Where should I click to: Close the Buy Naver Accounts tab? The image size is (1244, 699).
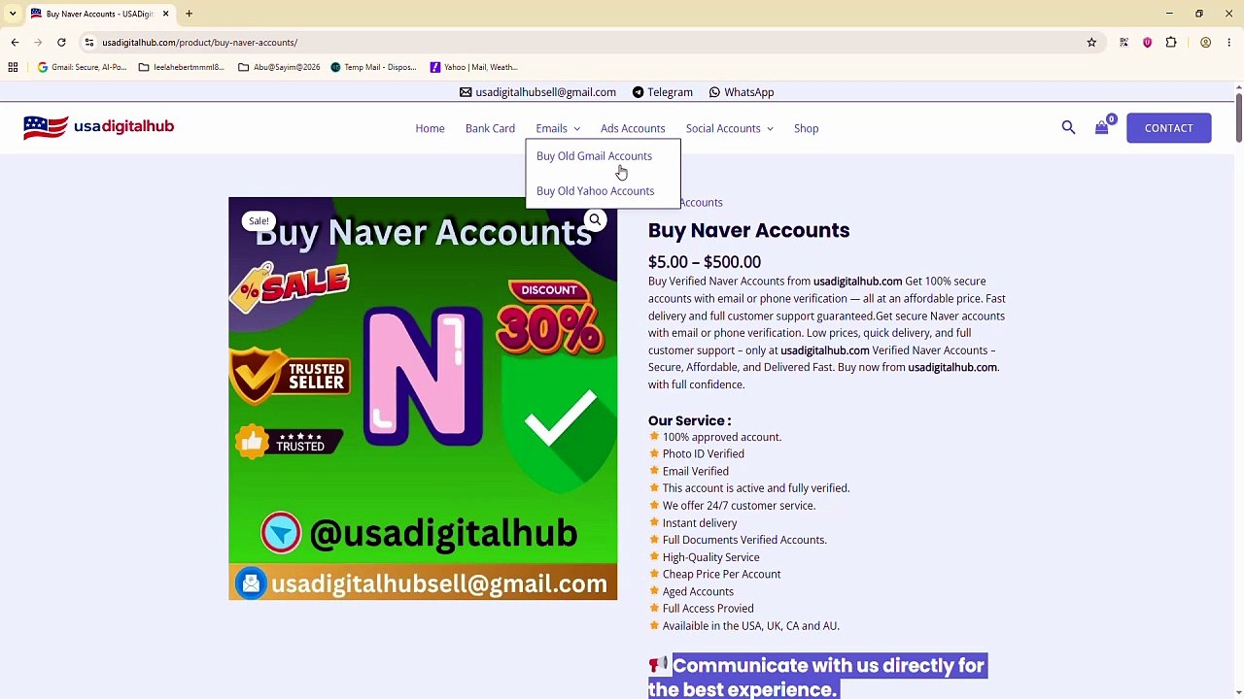tap(165, 14)
